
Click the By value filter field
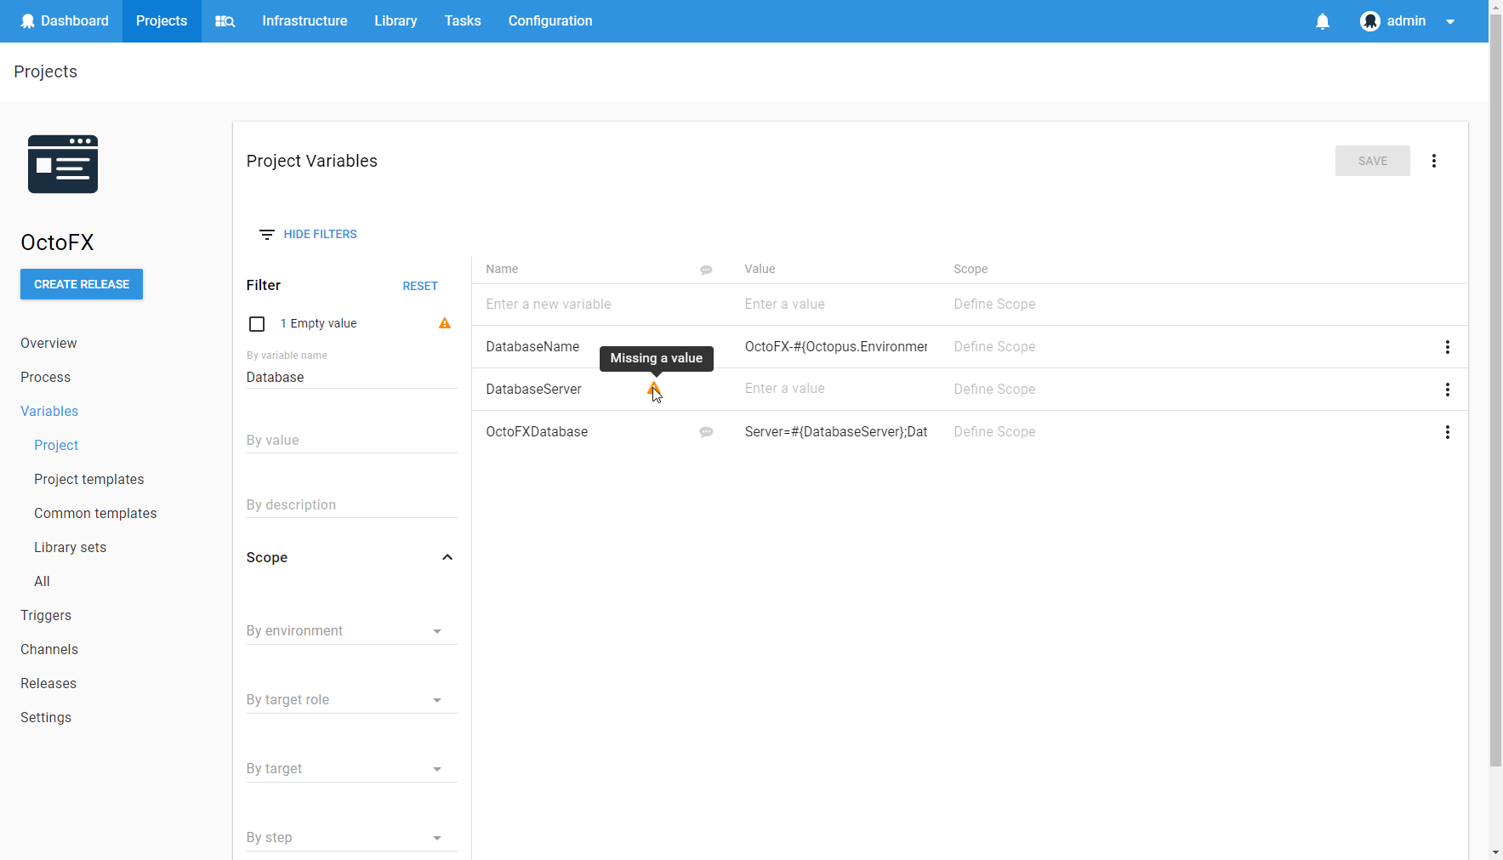click(x=351, y=441)
